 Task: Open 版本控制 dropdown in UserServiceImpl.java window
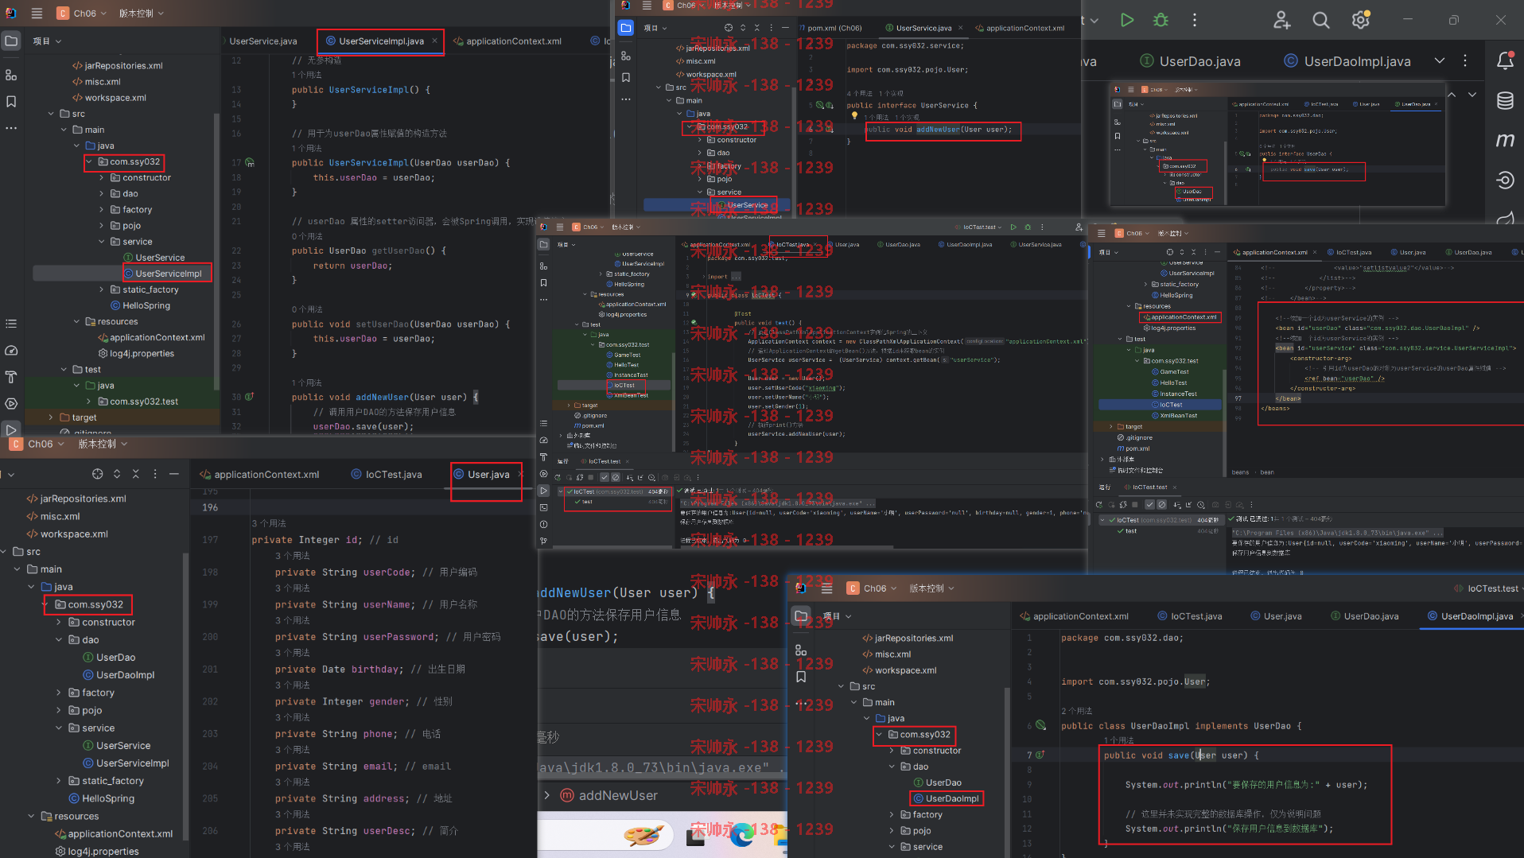pos(141,14)
